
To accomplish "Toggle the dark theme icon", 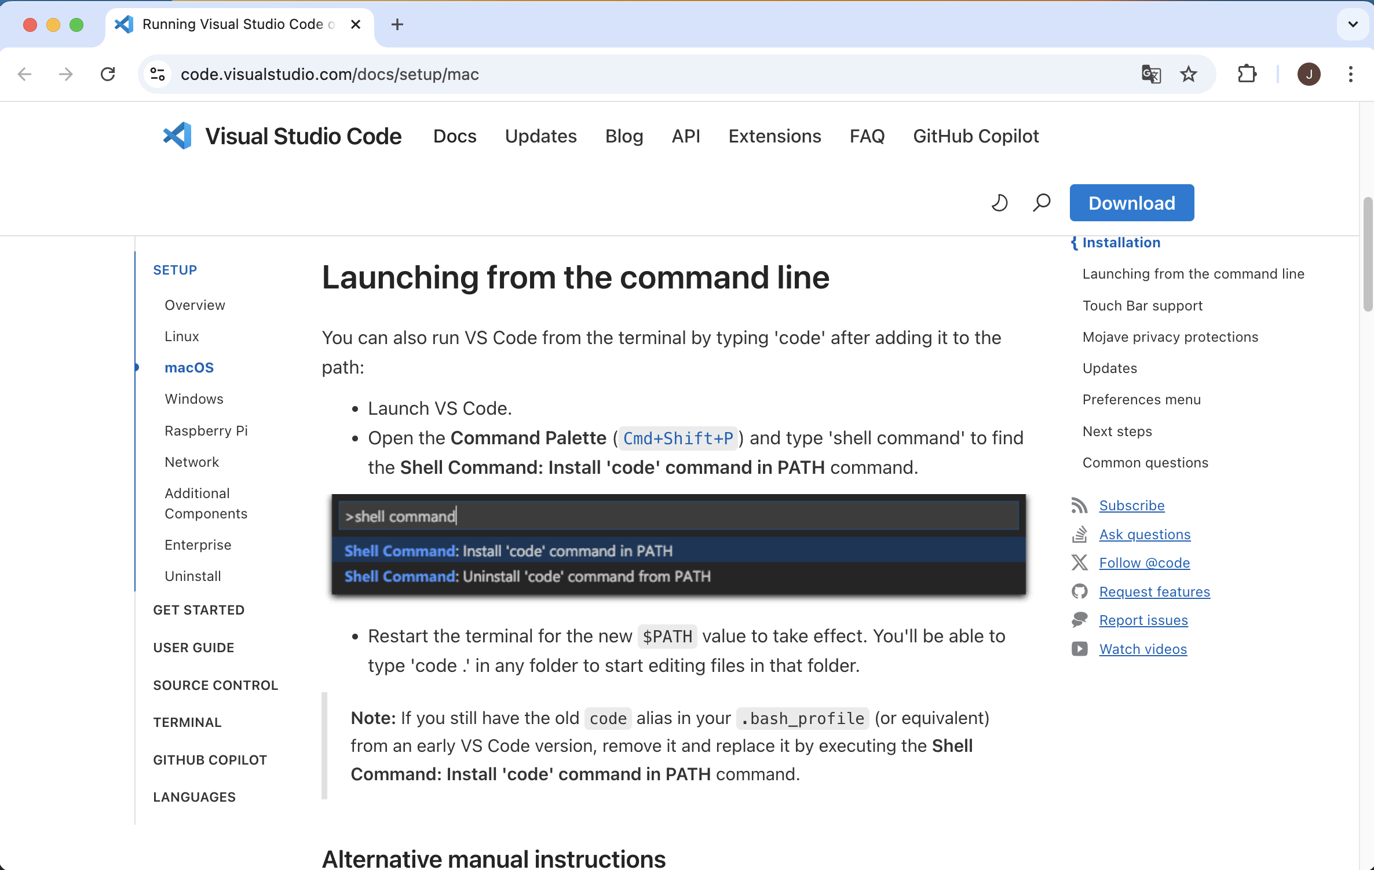I will coord(999,203).
